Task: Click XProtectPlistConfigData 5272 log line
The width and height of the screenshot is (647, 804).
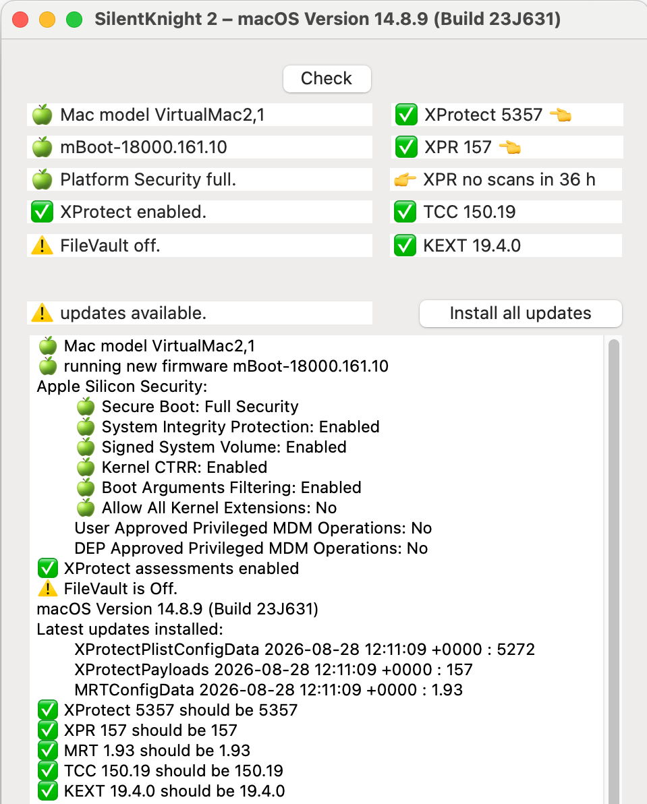Action: point(304,649)
